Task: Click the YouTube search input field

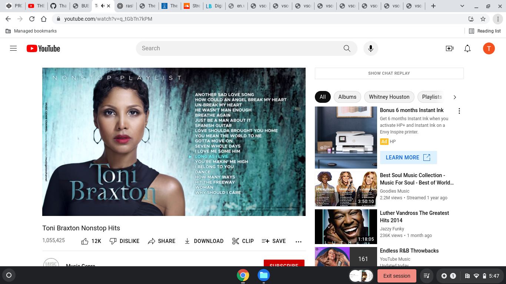Action: click(237, 48)
